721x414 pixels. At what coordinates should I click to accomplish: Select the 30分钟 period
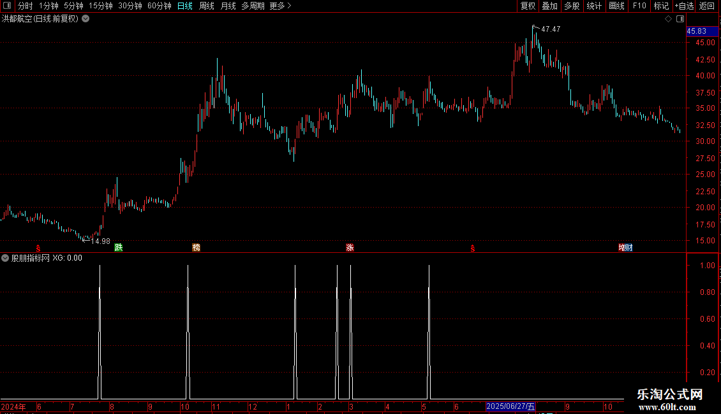point(130,6)
